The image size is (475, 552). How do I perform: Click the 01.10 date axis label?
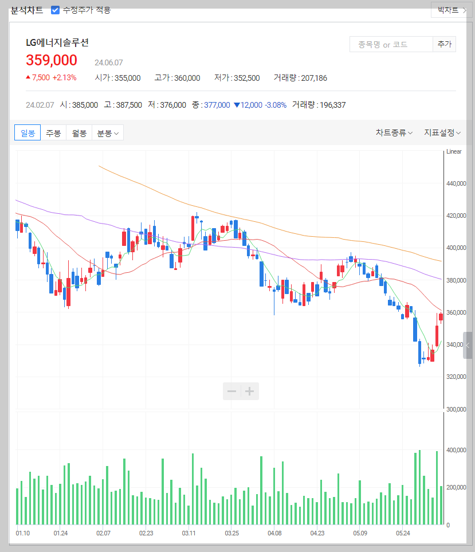click(x=23, y=533)
